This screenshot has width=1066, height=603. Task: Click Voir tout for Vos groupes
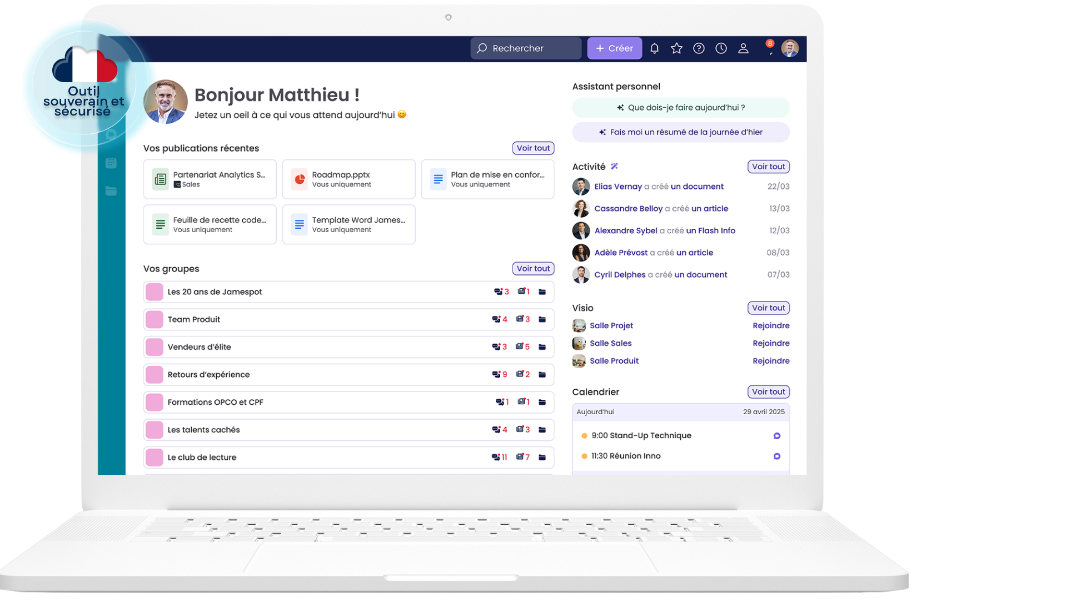(x=532, y=268)
